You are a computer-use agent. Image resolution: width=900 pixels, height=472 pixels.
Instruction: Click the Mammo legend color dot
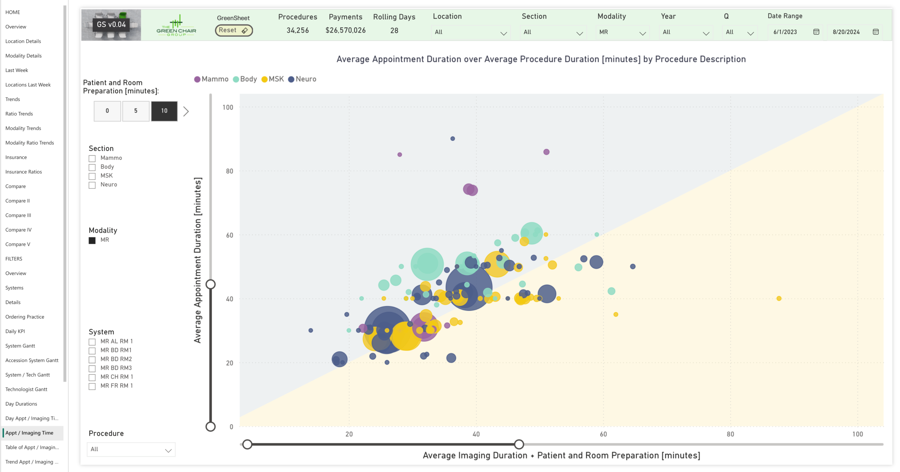pyautogui.click(x=197, y=79)
